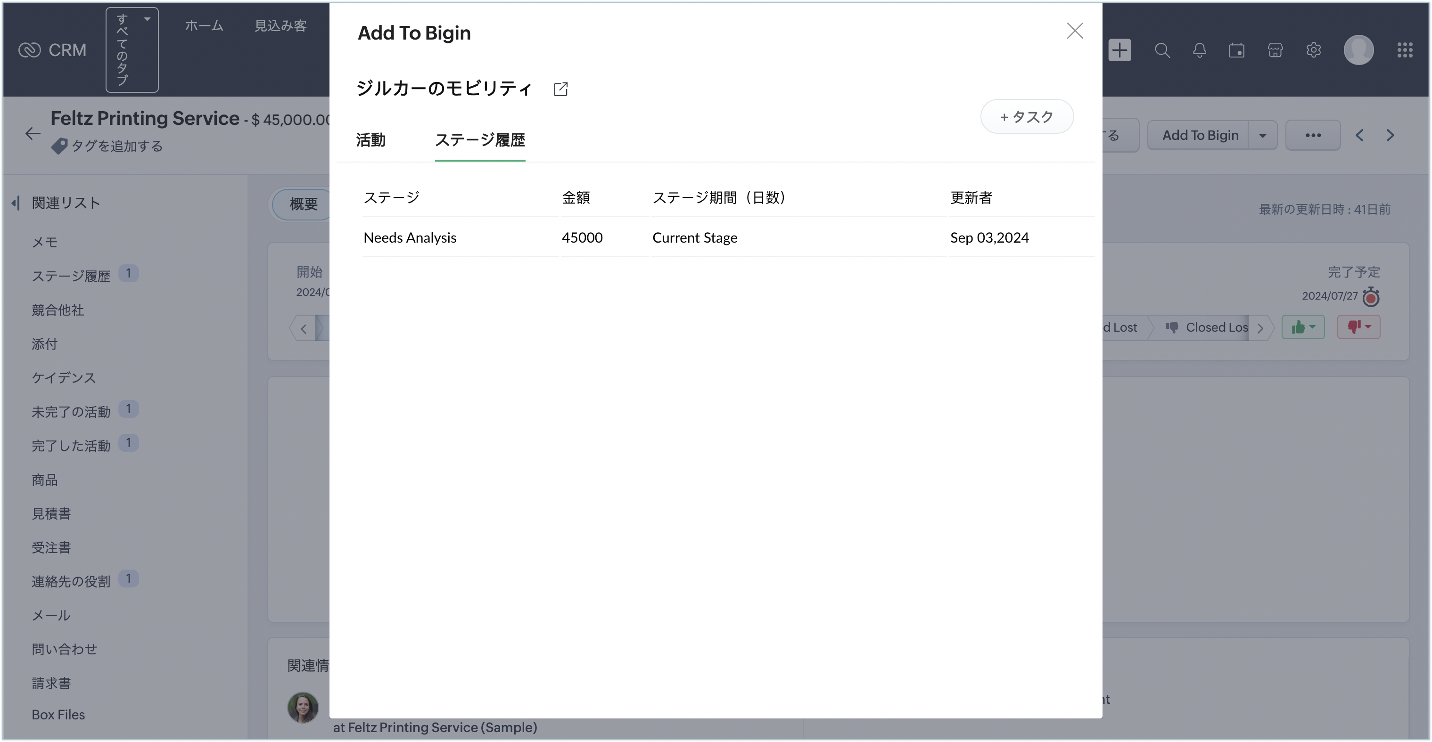Open the apps grid launcher
This screenshot has height=742, width=1432.
pyautogui.click(x=1405, y=50)
